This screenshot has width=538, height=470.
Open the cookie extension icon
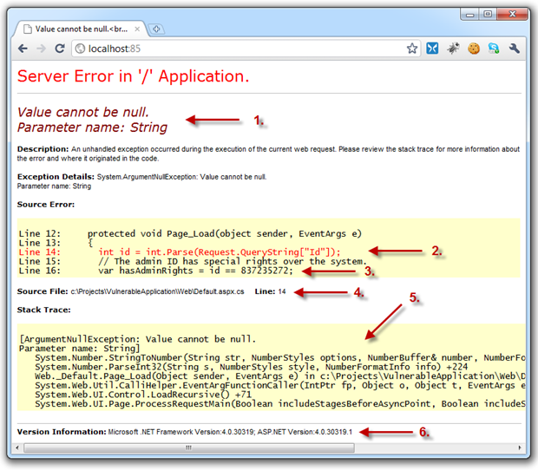[x=474, y=49]
